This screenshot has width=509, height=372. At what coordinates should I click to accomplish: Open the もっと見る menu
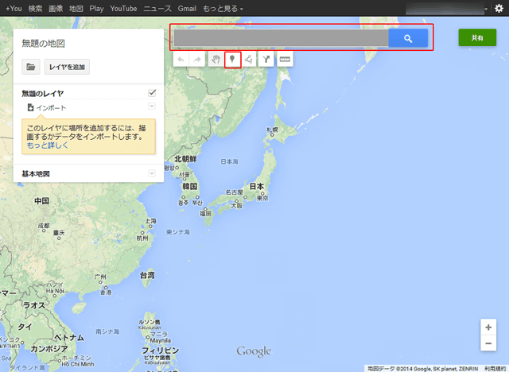coord(223,9)
